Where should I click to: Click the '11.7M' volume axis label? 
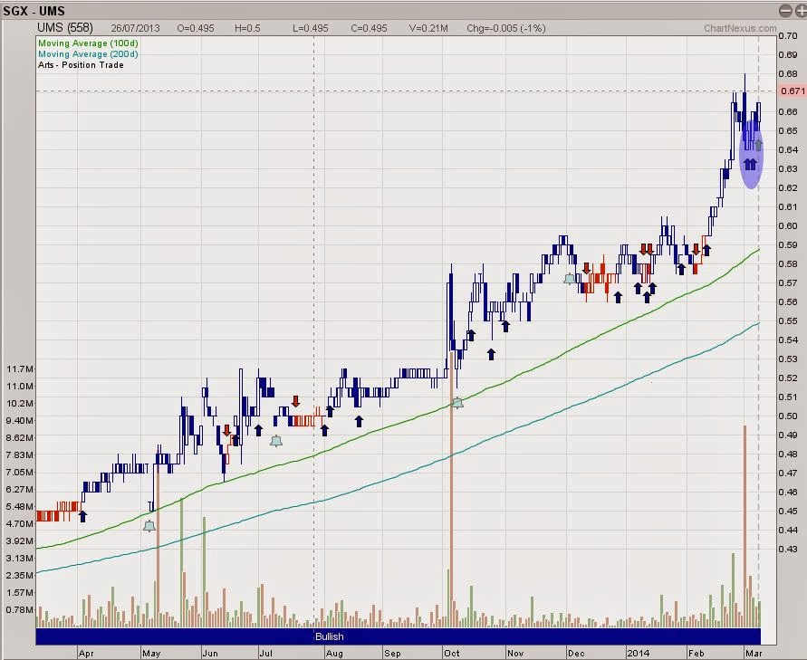pyautogui.click(x=20, y=368)
